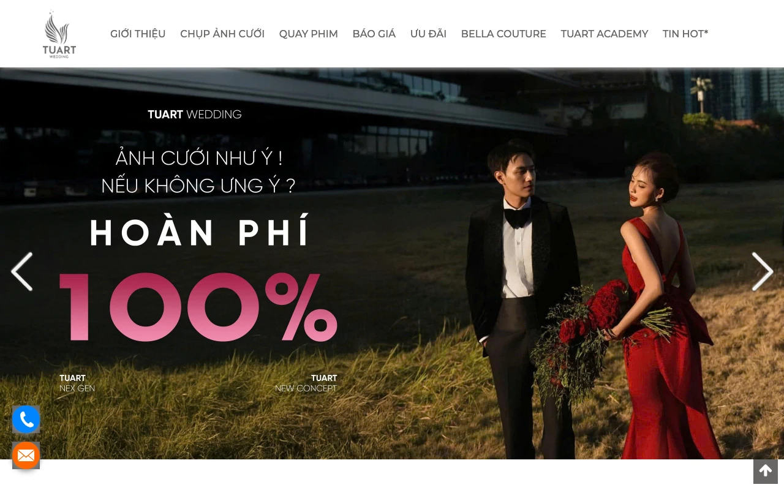784x490 pixels.
Task: Go to ƯU ĐÃI promotions
Action: click(428, 34)
